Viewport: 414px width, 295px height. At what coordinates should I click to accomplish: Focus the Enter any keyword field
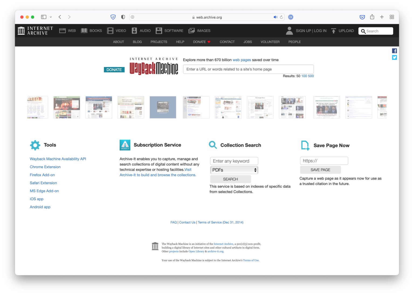[234, 161]
